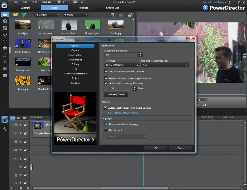Open the English language dropdown

(x=127, y=137)
